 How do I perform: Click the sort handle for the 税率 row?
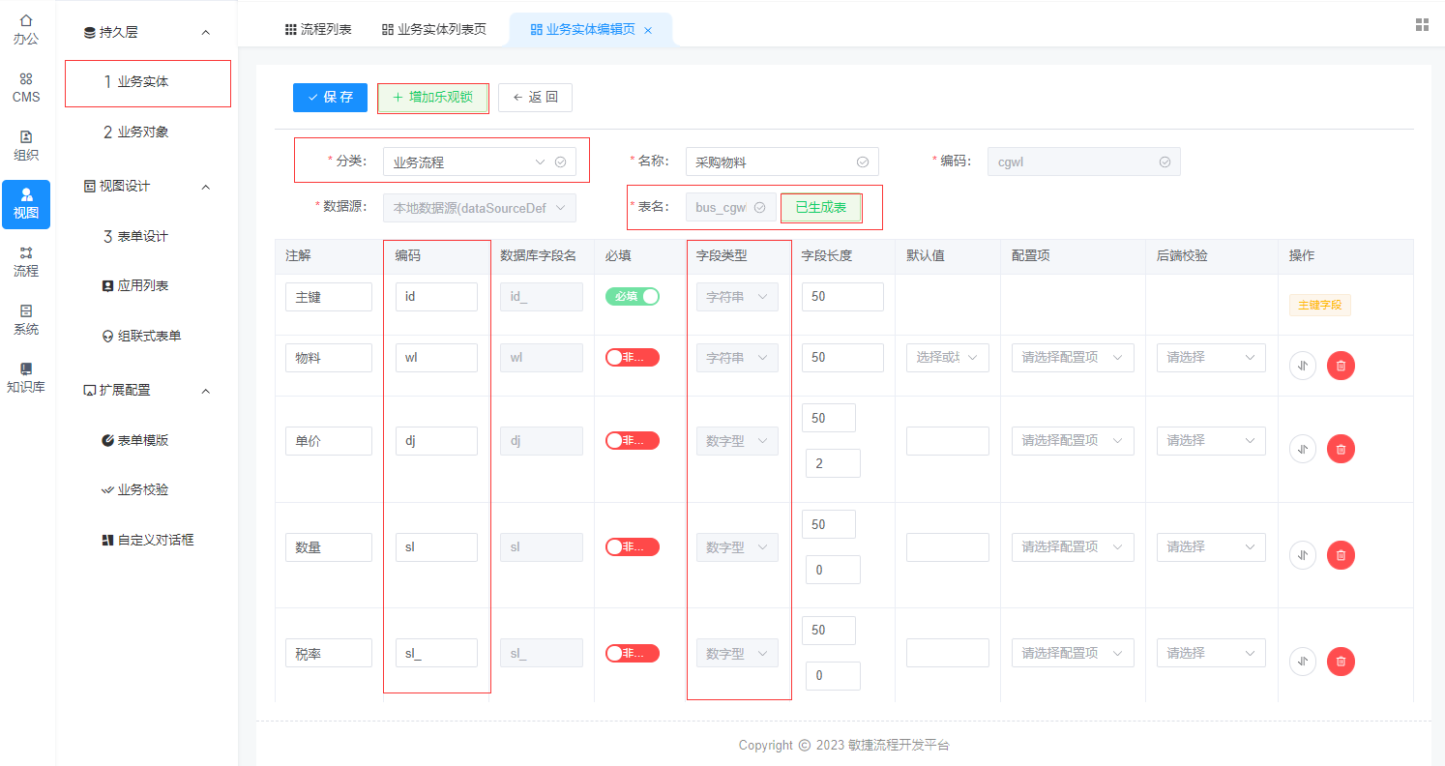(1303, 662)
